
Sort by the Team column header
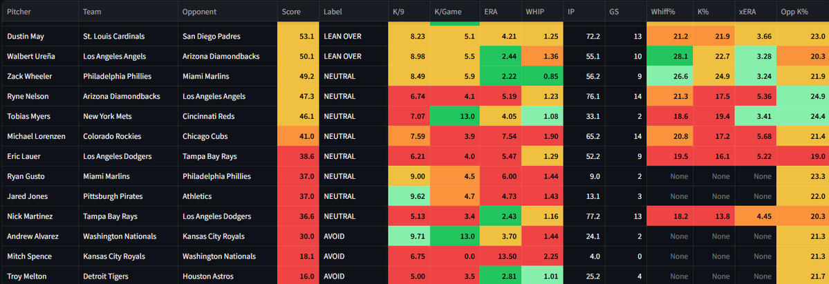(128, 12)
